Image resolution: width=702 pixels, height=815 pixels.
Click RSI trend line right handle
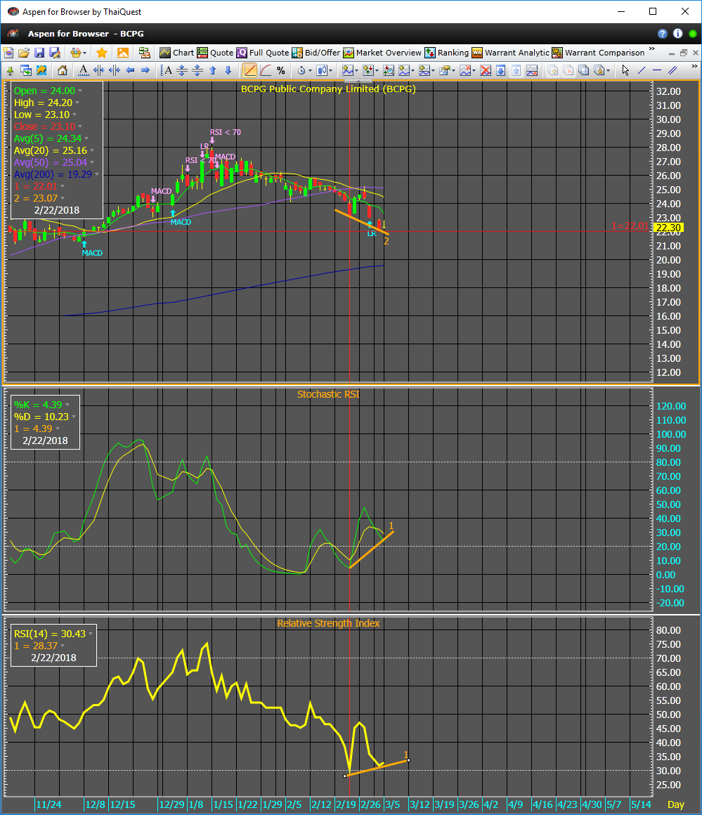408,760
